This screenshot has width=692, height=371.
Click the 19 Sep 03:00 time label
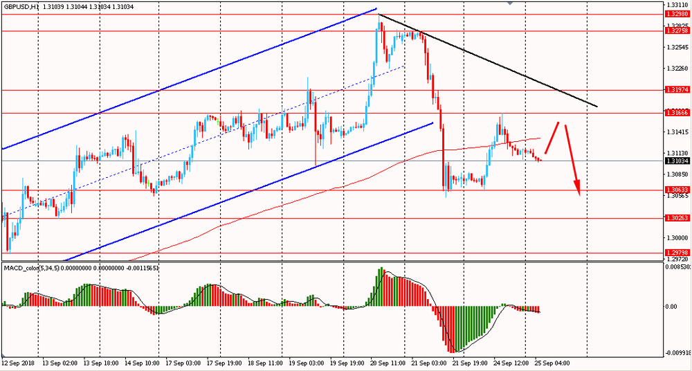click(307, 363)
